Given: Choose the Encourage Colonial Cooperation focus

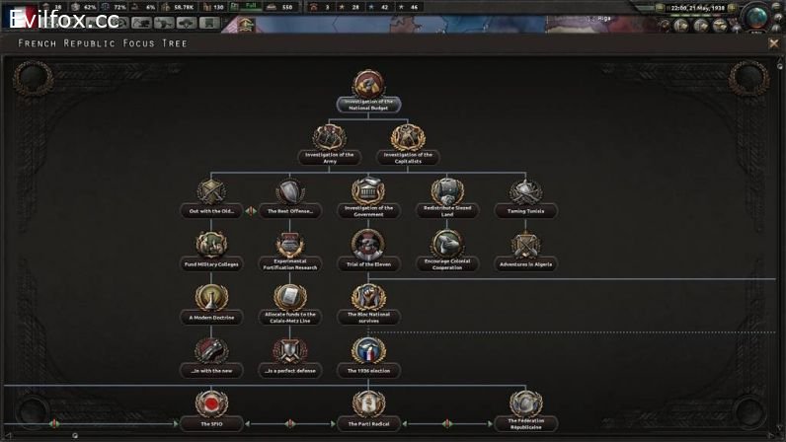Looking at the screenshot, I should coord(446,247).
